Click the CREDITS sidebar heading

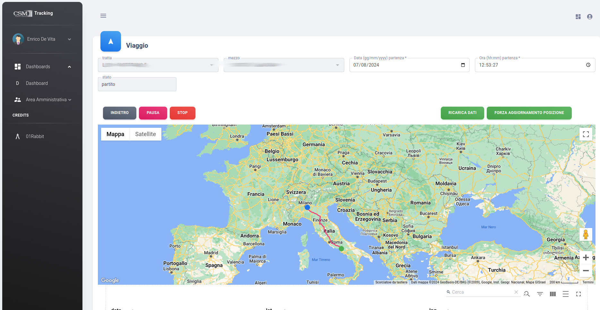(x=21, y=115)
